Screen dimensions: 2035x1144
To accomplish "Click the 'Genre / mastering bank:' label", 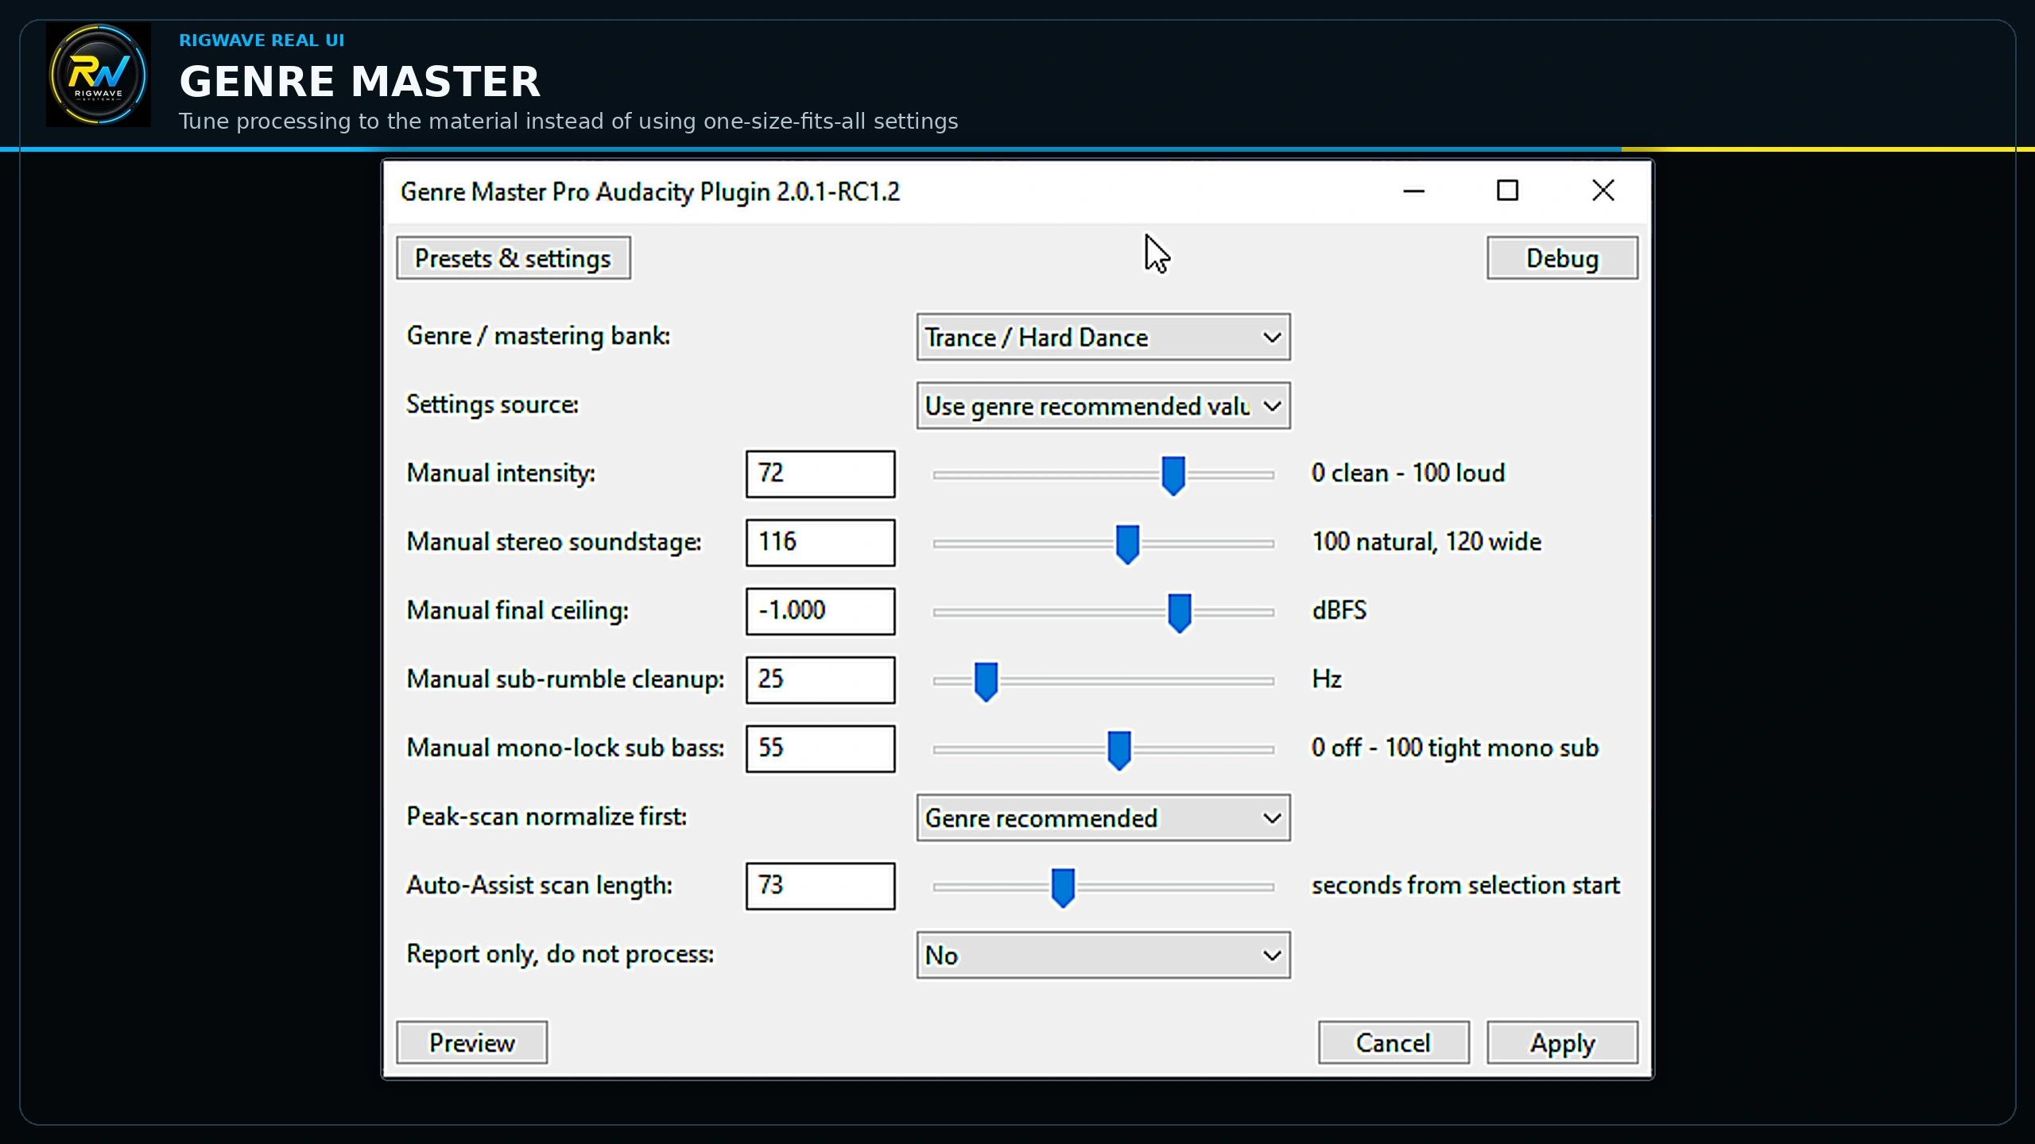I will pos(538,336).
